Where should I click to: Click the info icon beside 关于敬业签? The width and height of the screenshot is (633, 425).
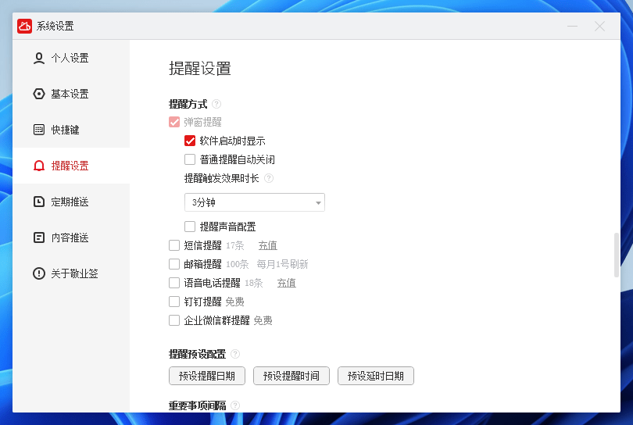click(x=39, y=273)
